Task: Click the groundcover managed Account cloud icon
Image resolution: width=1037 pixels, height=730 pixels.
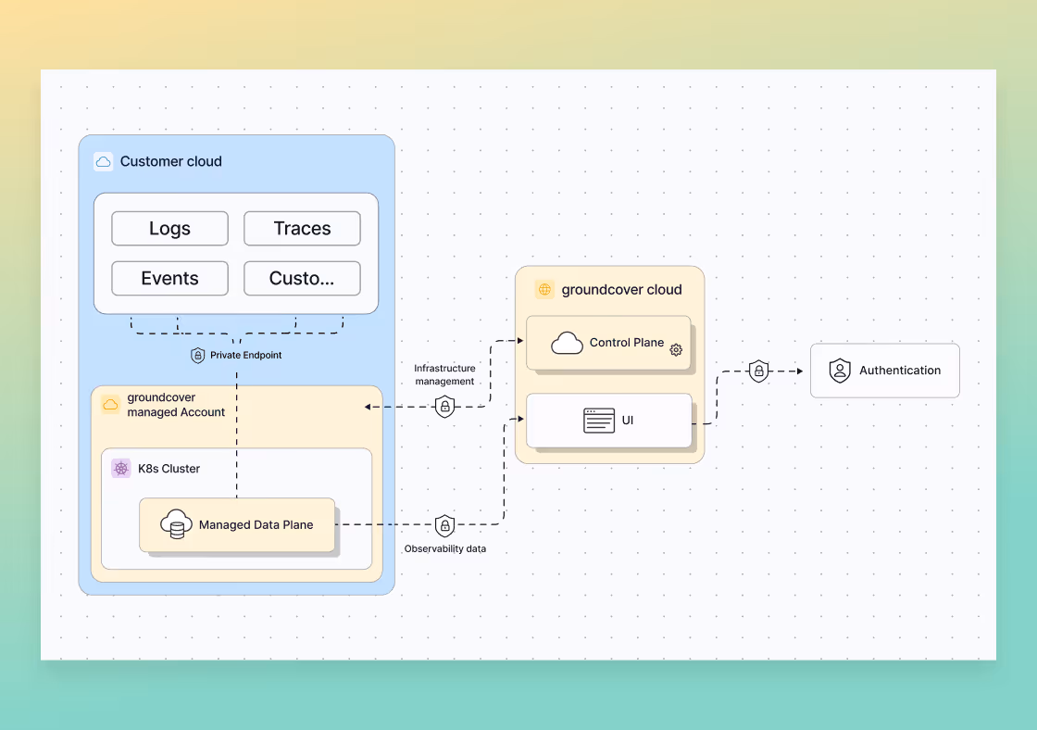Action: (110, 405)
